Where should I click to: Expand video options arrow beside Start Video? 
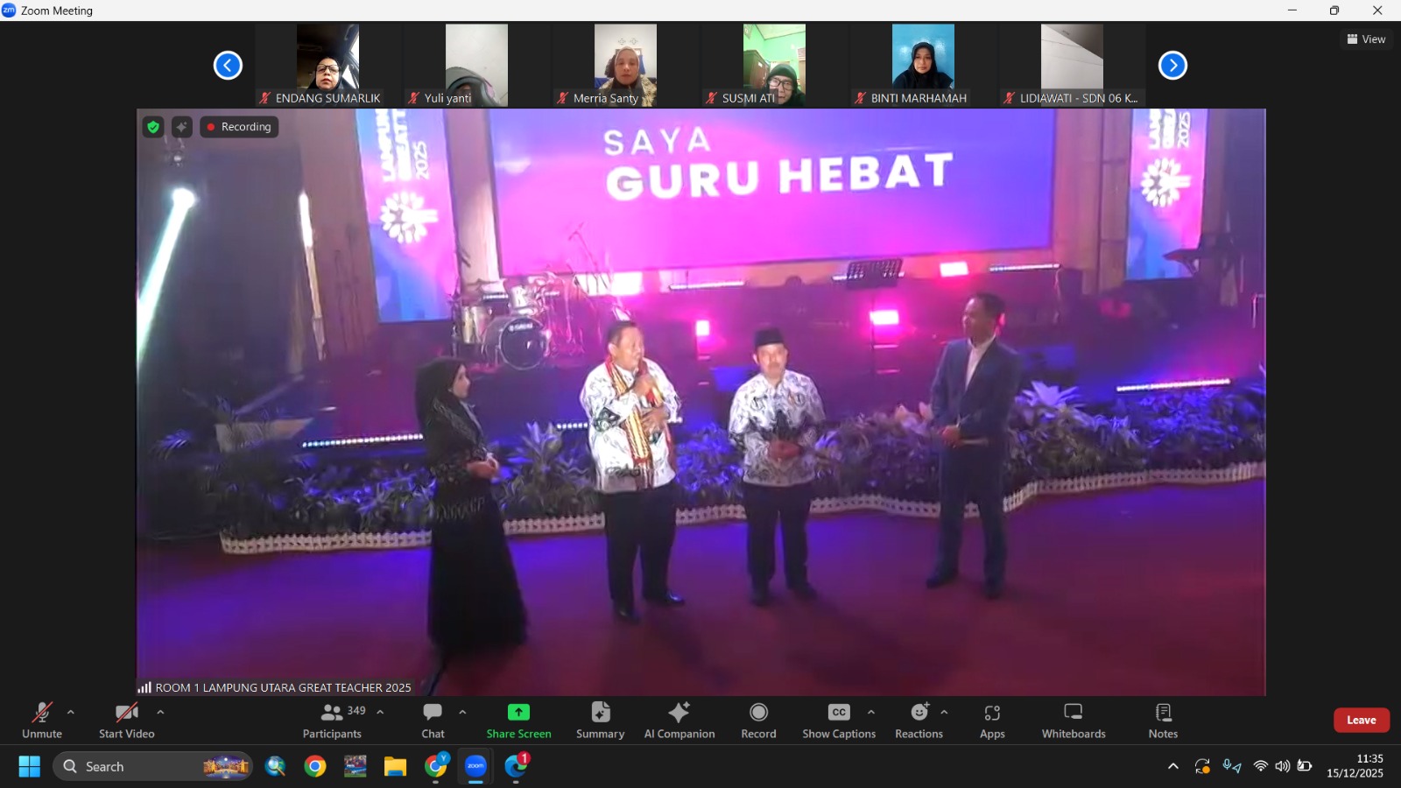pos(160,712)
